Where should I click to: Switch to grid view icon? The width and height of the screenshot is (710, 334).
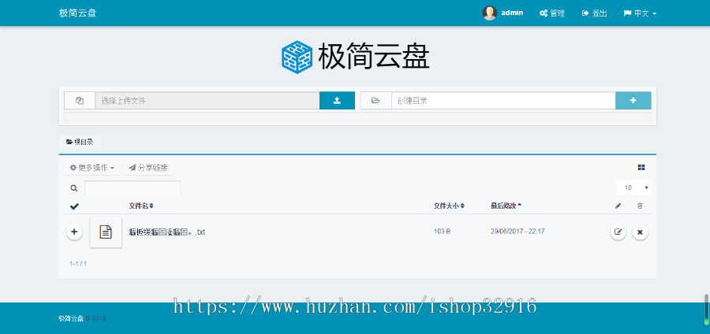coord(641,168)
